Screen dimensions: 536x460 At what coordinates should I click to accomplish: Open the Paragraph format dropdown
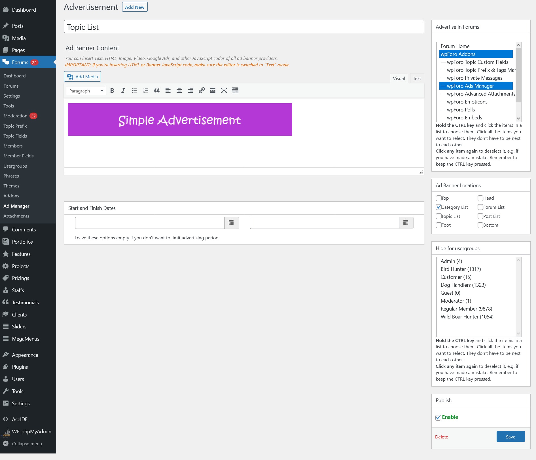tap(86, 91)
